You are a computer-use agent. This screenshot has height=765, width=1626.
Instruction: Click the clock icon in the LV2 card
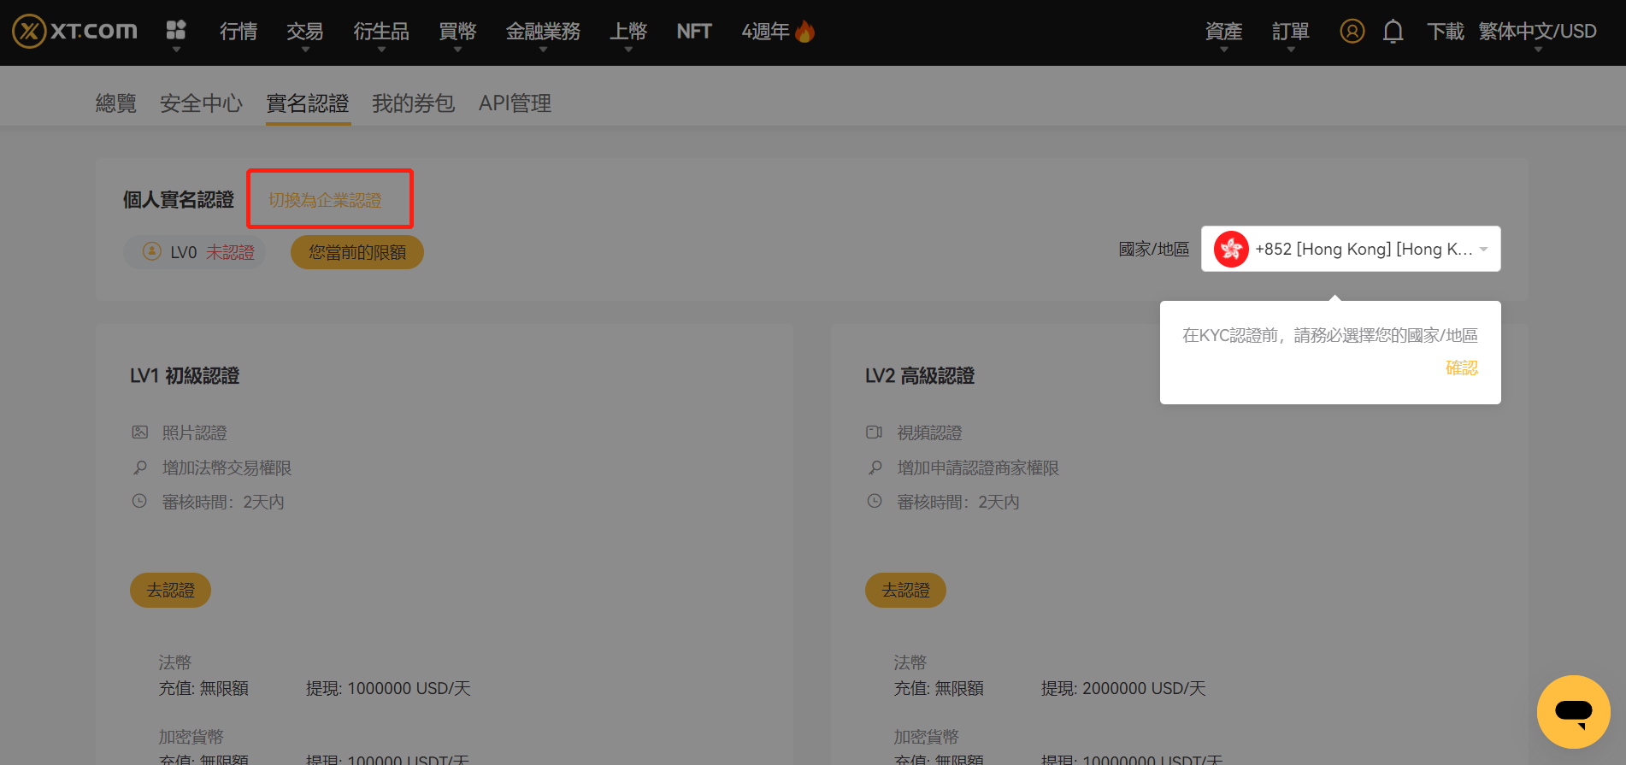pyautogui.click(x=874, y=501)
